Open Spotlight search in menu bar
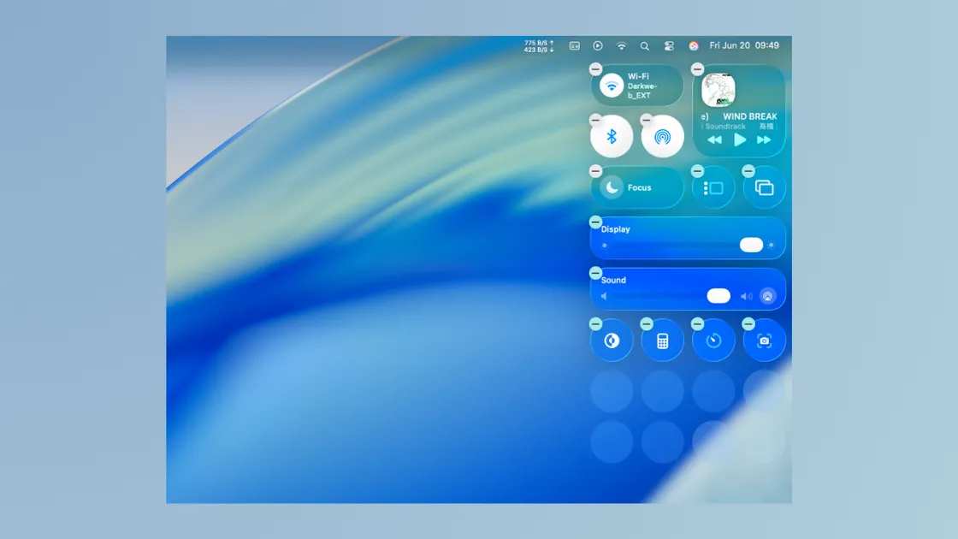 [645, 45]
